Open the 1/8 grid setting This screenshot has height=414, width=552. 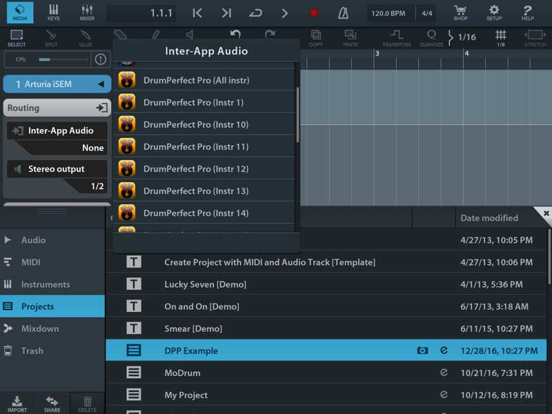[x=501, y=38]
